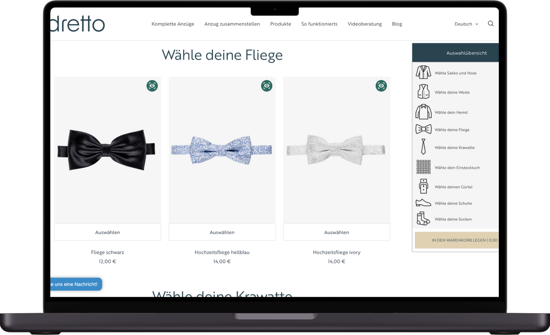
Task: Click the necktie icon in overview
Action: pyautogui.click(x=423, y=147)
